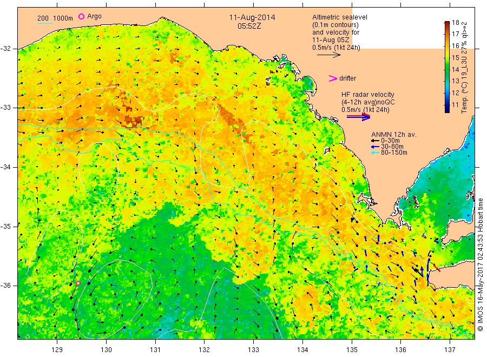The image size is (487, 357).
Task: Click colorbar value 13
Action: [x=455, y=81]
